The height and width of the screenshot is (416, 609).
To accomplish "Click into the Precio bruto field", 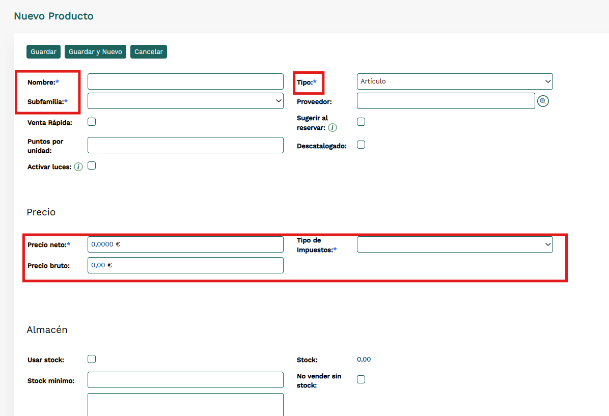I will tap(185, 265).
